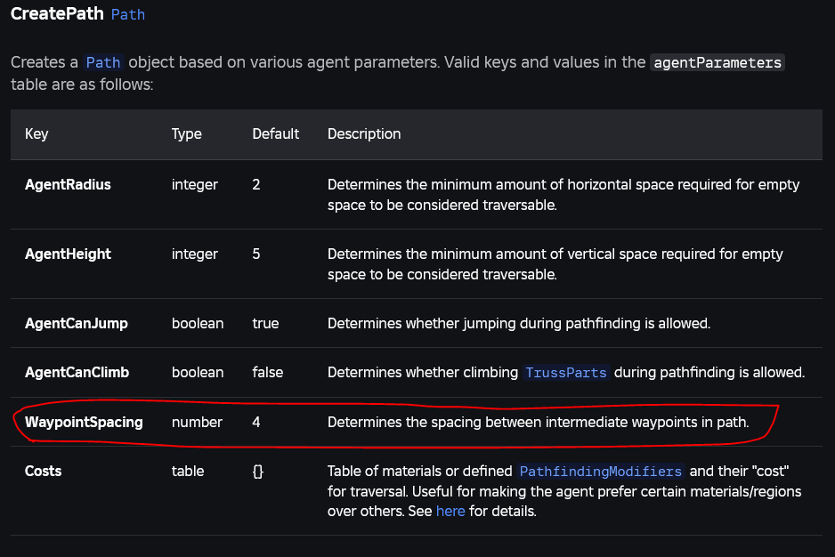The height and width of the screenshot is (557, 835).
Task: Click the CreatePath heading
Action: pyautogui.click(x=56, y=15)
